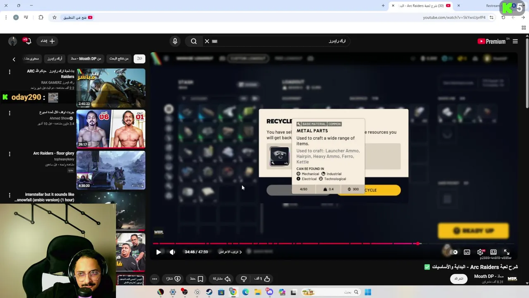The width and height of the screenshot is (529, 298).
Task: Toggle autoplay switch in player
Action: (x=454, y=252)
